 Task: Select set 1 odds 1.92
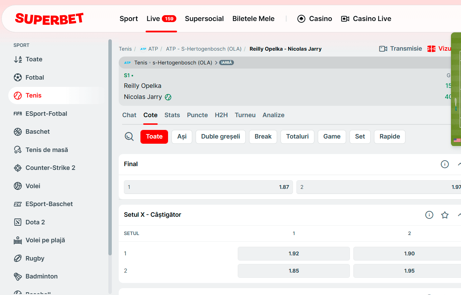[x=294, y=254]
